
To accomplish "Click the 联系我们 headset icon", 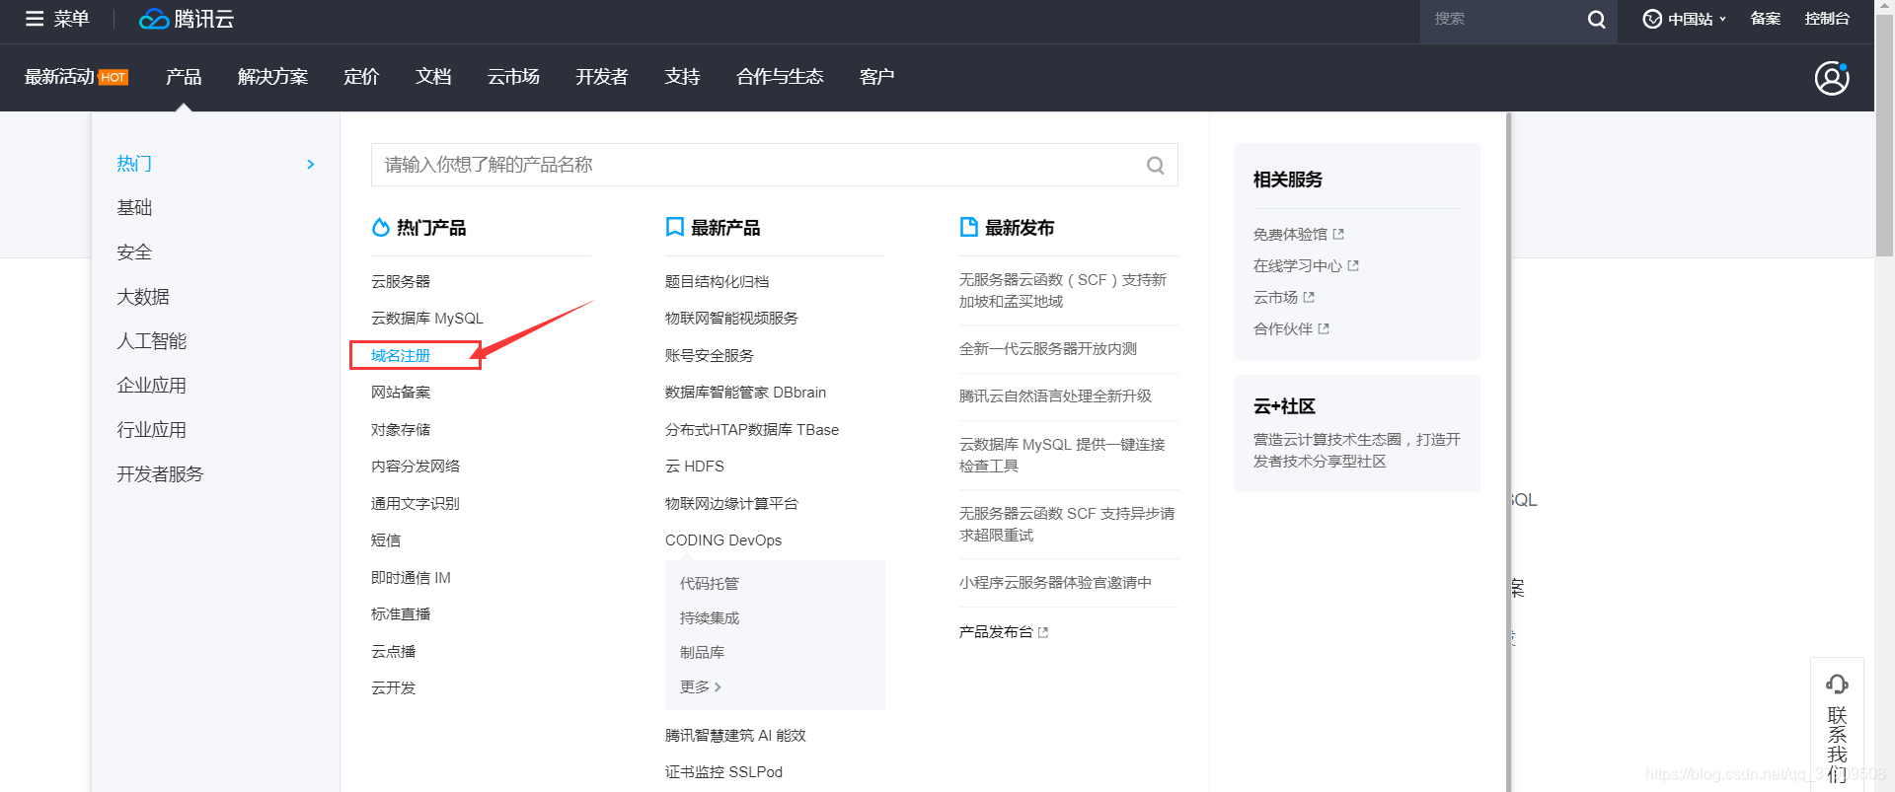I will [1837, 684].
